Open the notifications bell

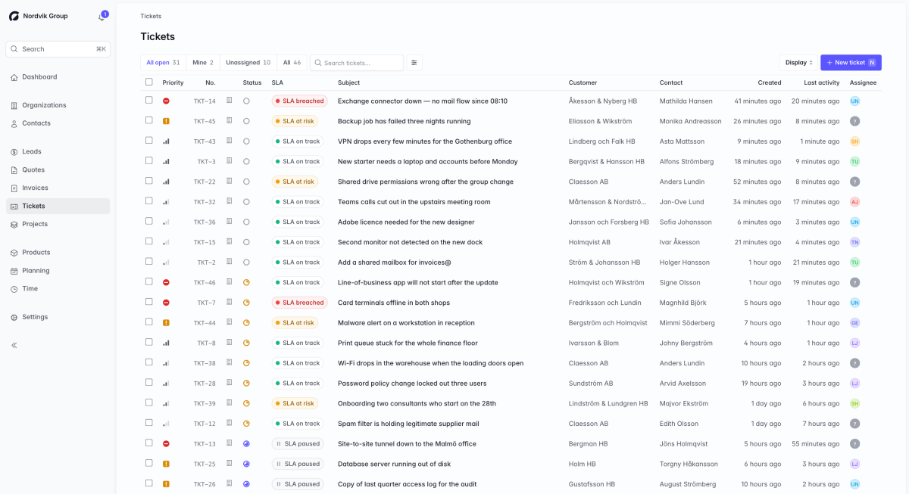click(102, 17)
